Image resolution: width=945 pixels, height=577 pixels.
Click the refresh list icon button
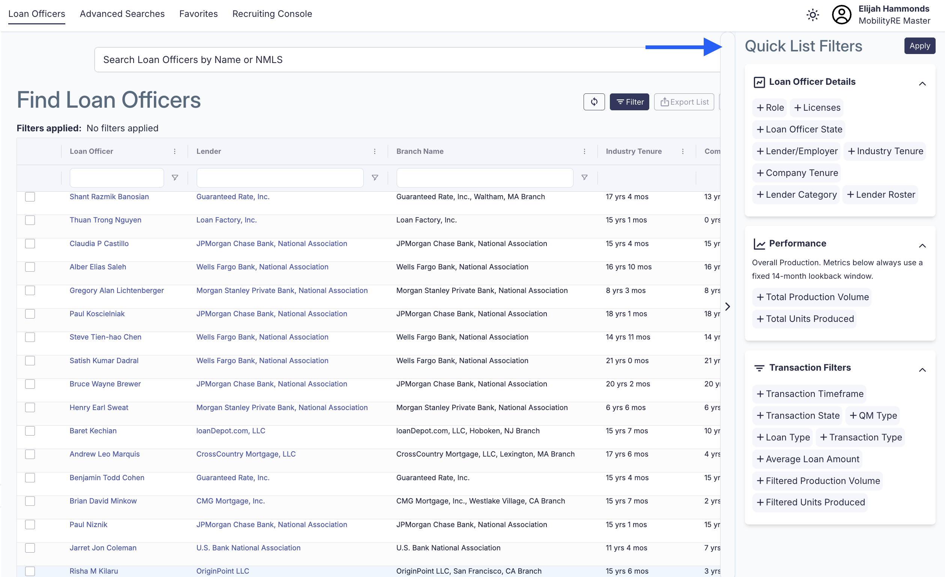pos(594,102)
